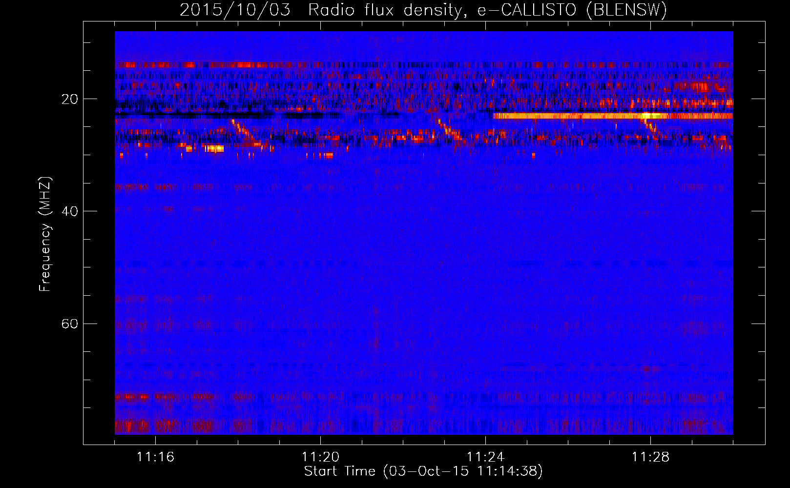Click the plot title '2015/10/03 Radio flux density, e-CALLISTO (BLENSW)'
Screen dimensions: 790x488
423,10
